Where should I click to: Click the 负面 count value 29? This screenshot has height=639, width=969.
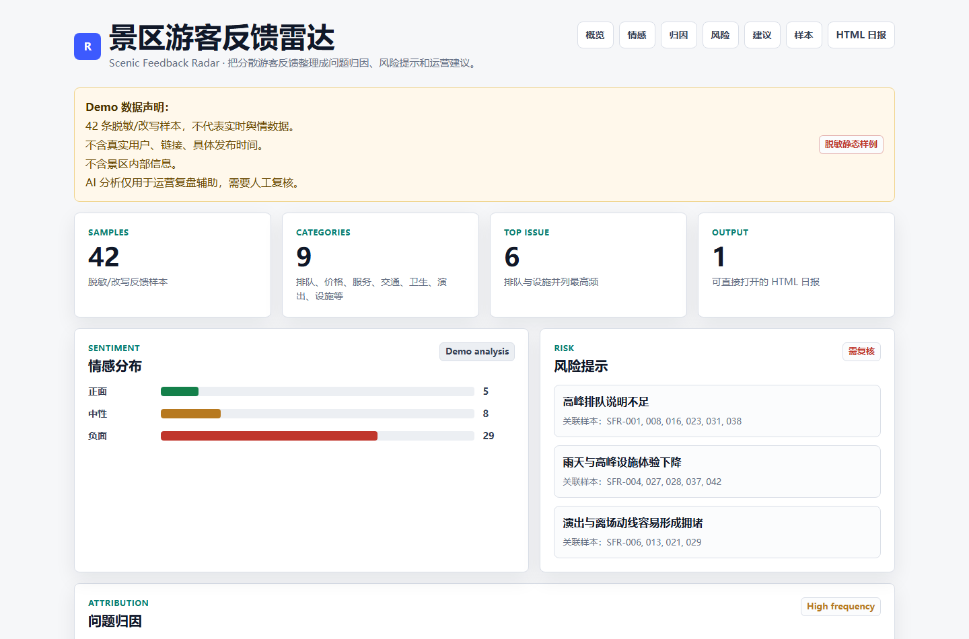[x=489, y=436]
